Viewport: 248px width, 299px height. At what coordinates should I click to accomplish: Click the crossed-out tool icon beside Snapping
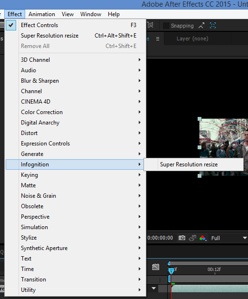[150, 25]
